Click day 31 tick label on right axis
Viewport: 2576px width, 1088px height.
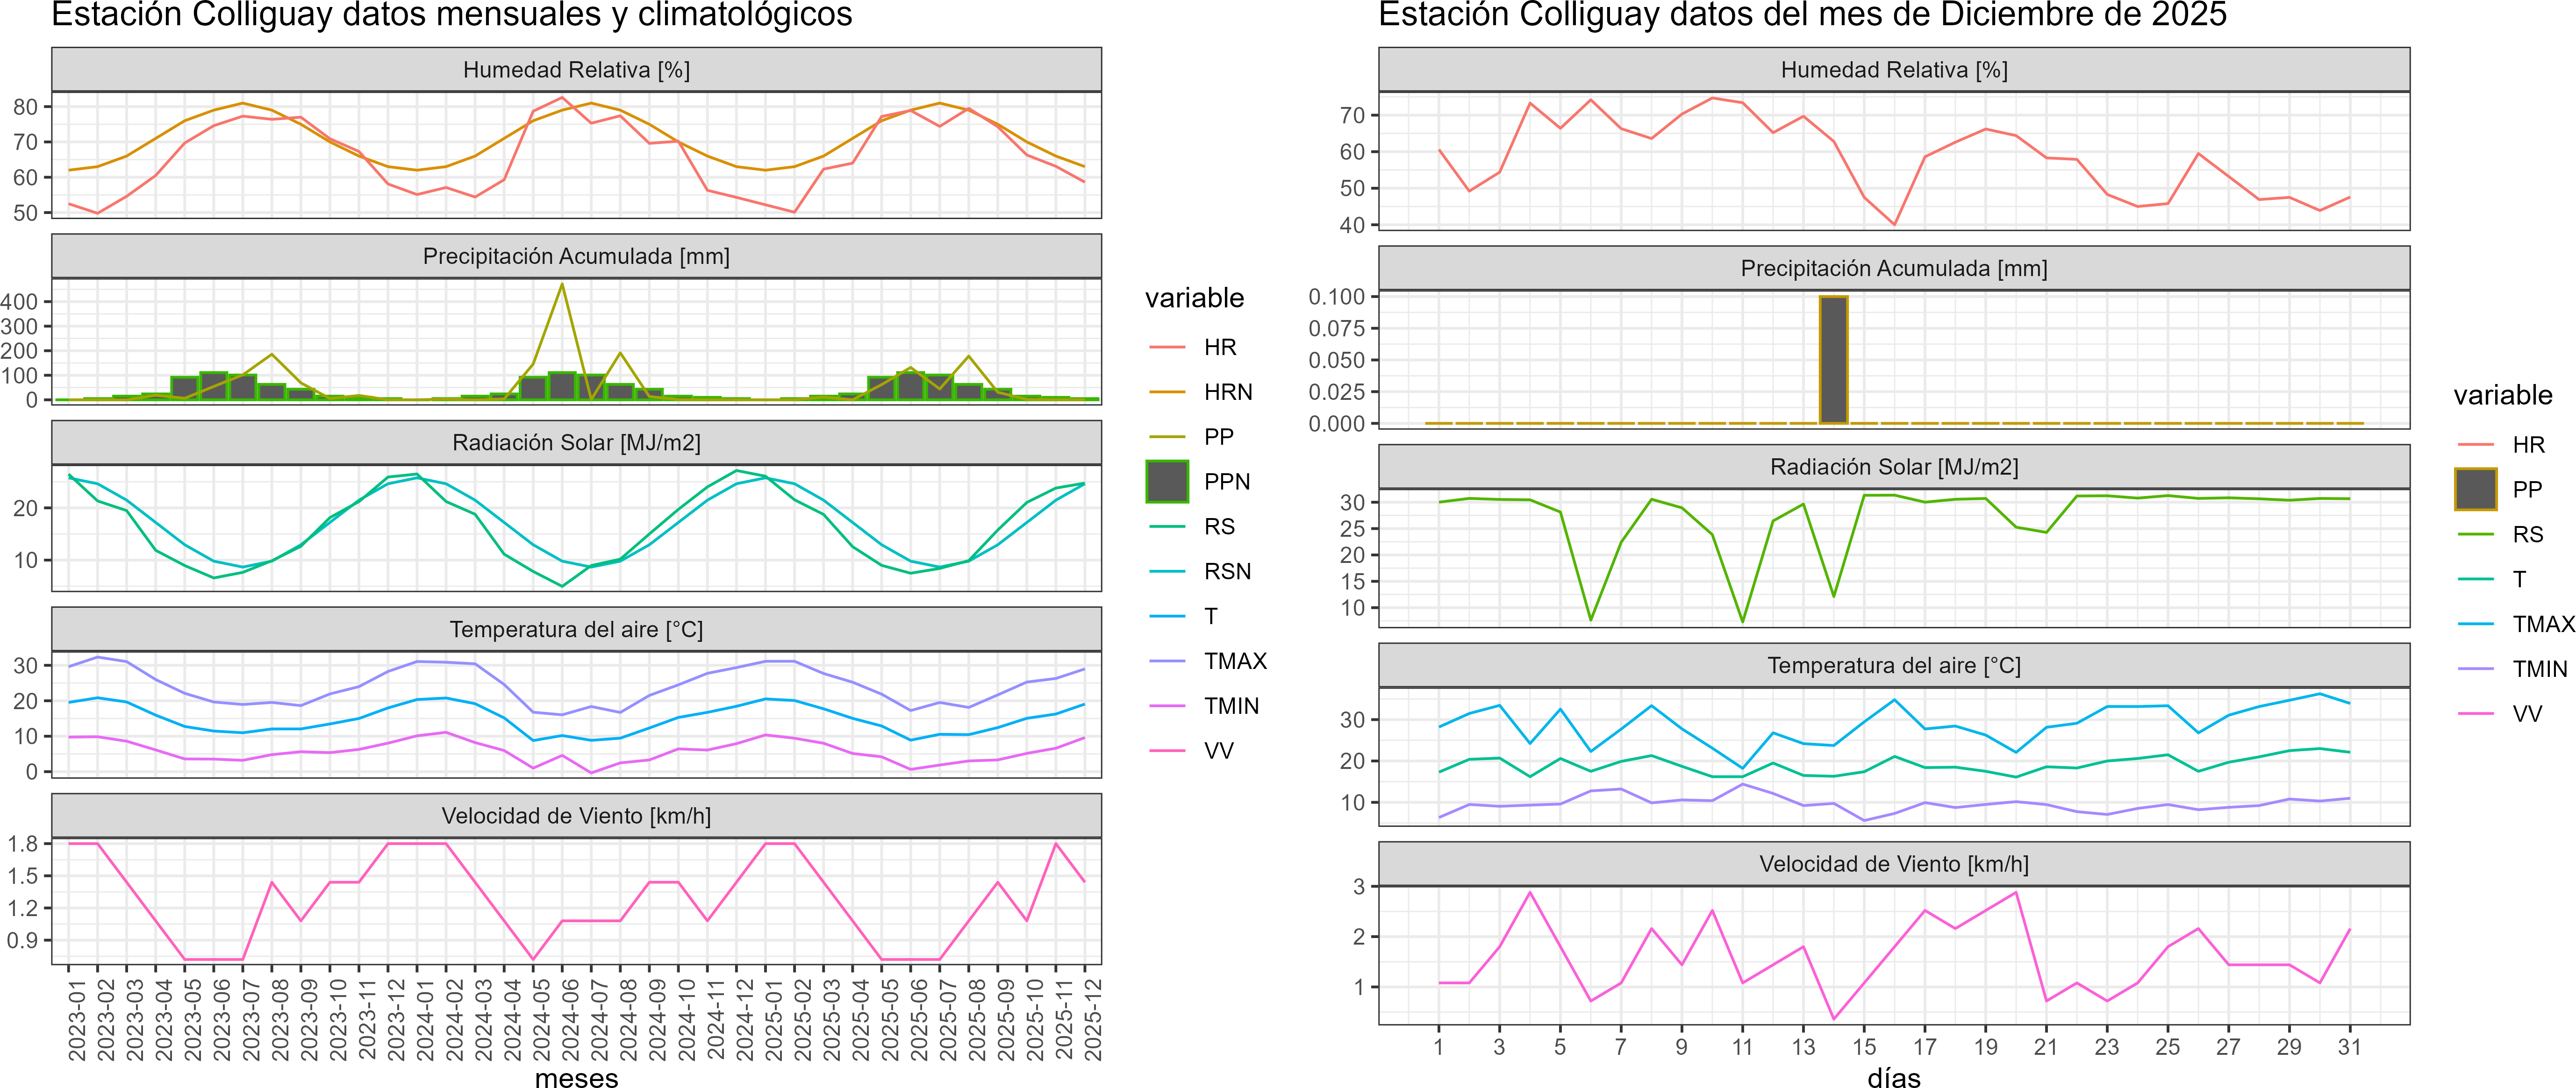(2349, 1047)
